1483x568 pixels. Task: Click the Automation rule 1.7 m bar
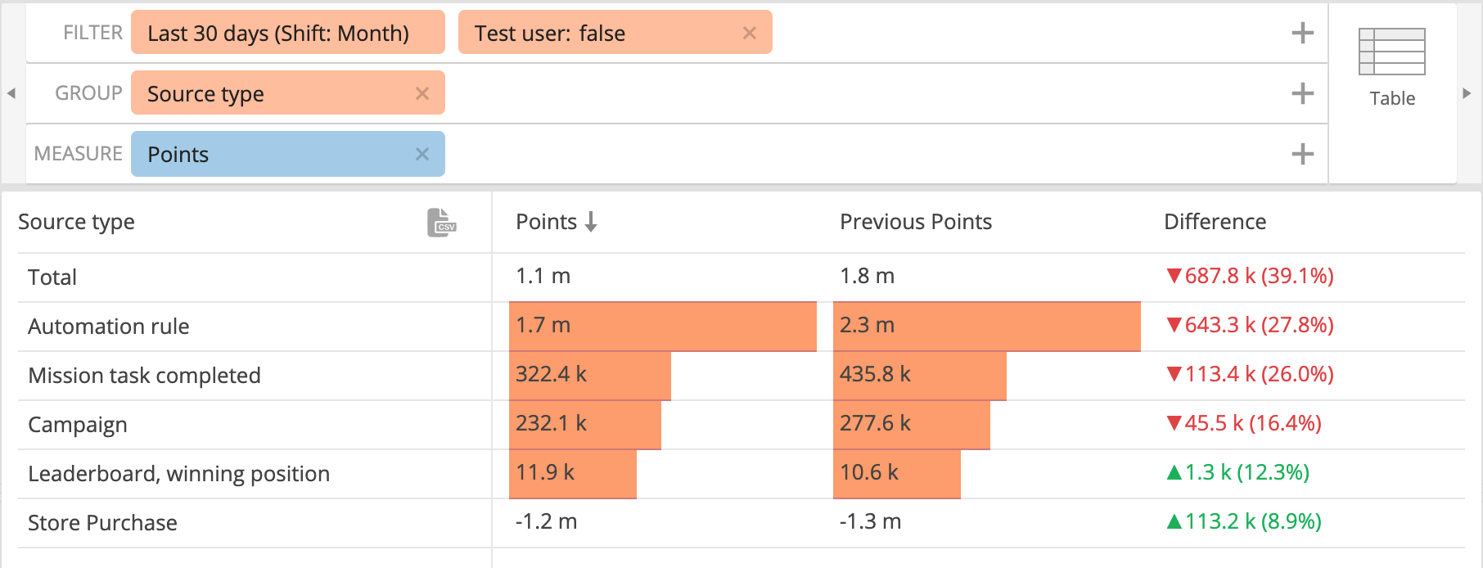(662, 327)
